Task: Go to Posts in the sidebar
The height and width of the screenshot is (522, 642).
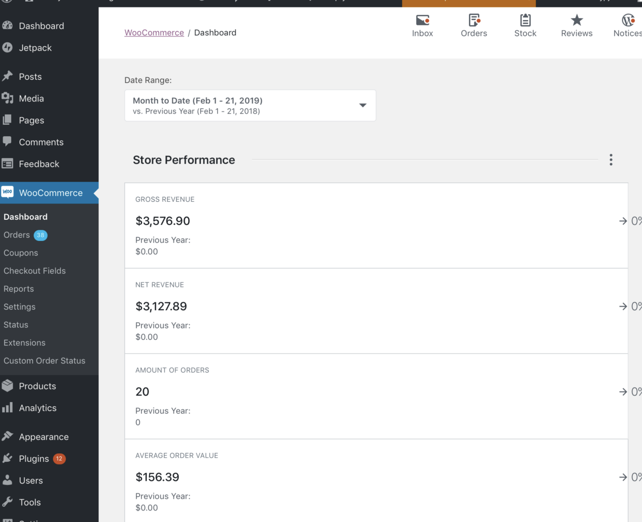Action: [30, 77]
